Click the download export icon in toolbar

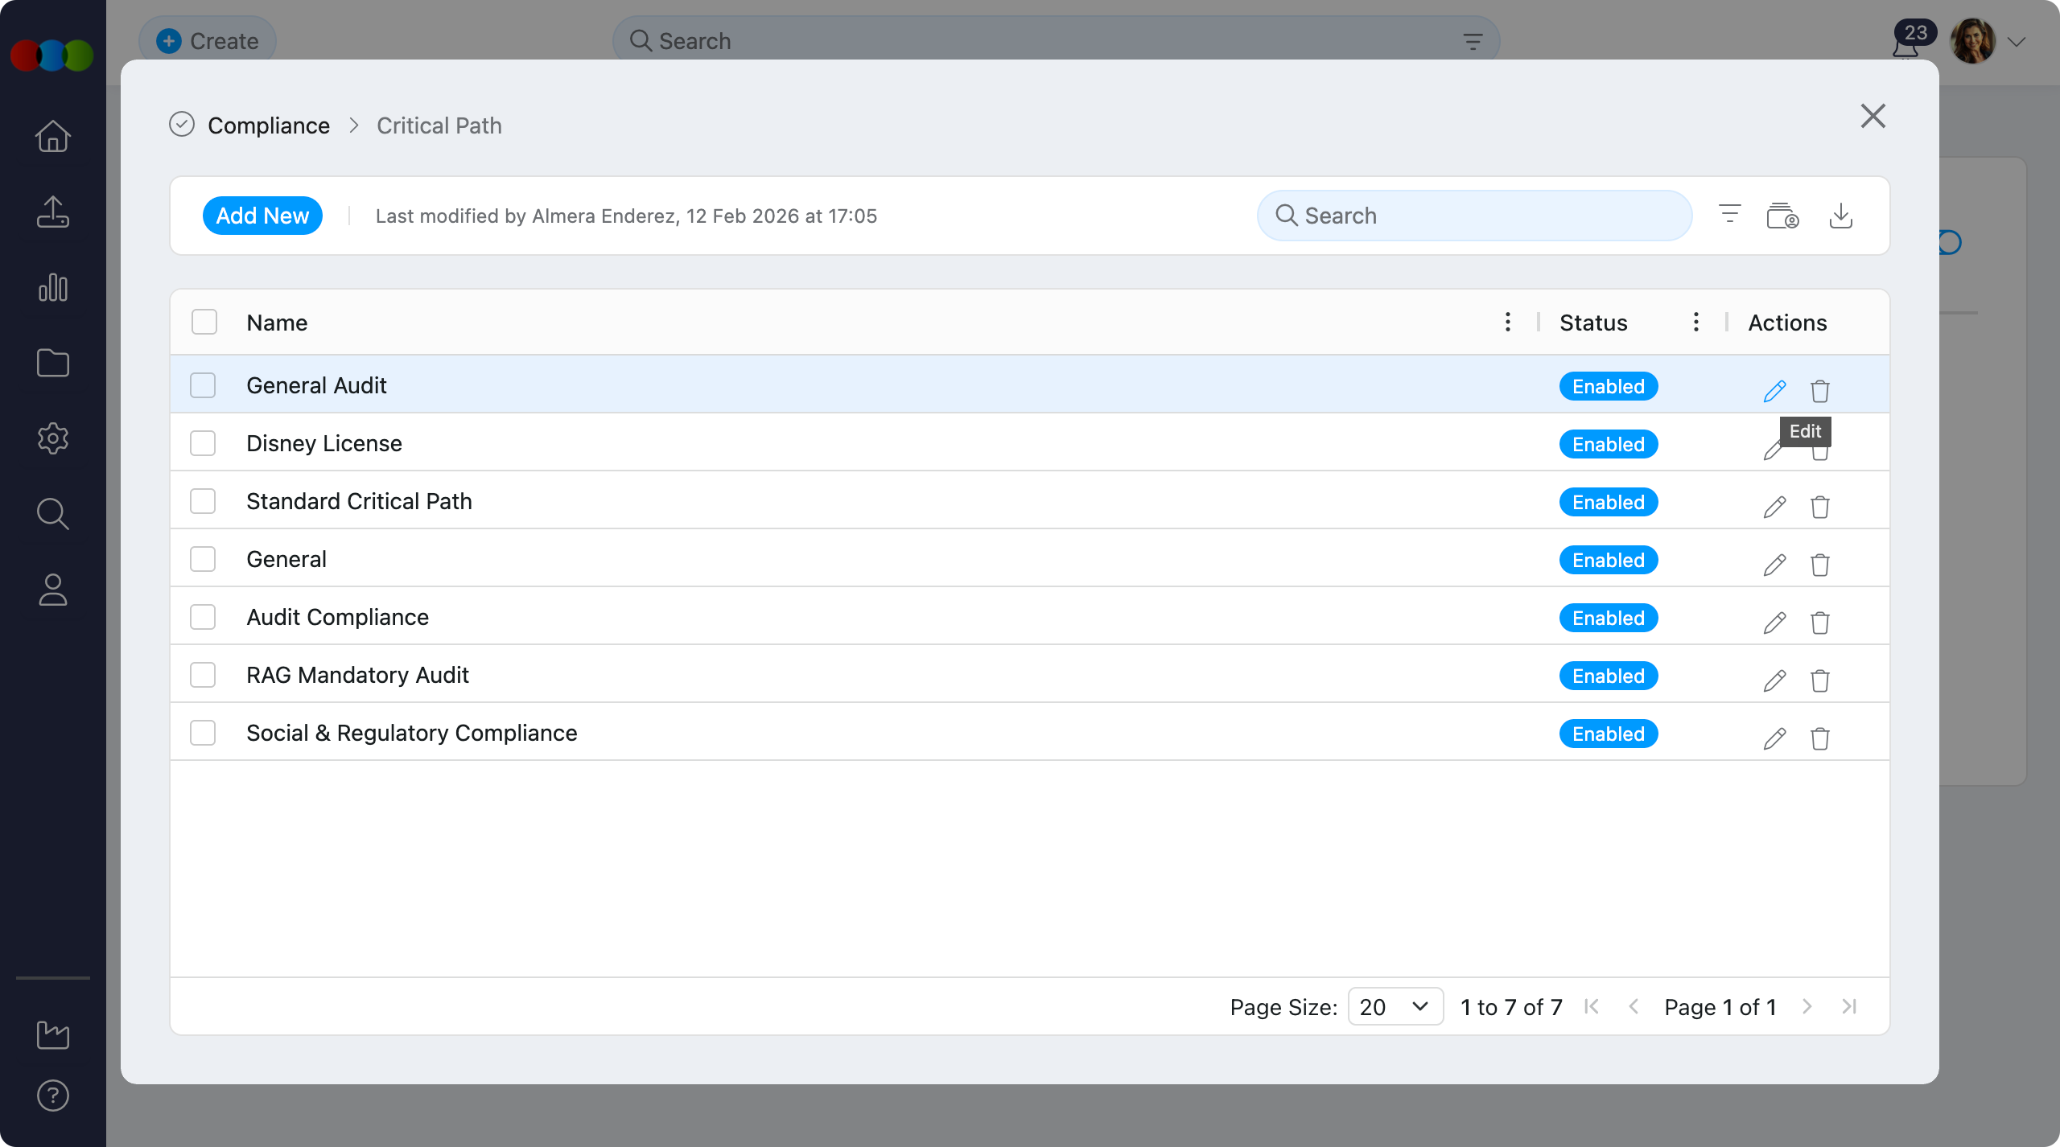(1840, 216)
